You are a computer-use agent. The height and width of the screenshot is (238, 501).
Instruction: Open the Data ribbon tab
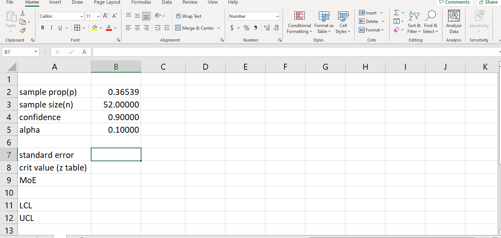coord(167,3)
